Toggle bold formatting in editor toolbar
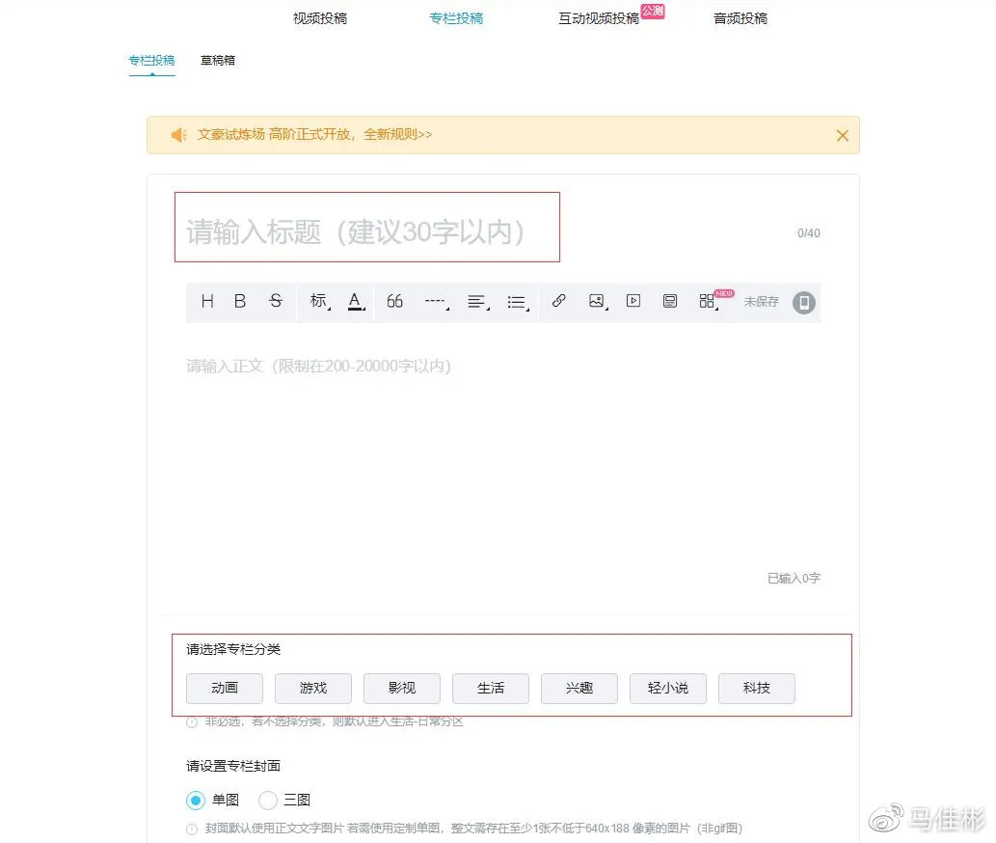Screen dimensions: 996x843 (240, 301)
